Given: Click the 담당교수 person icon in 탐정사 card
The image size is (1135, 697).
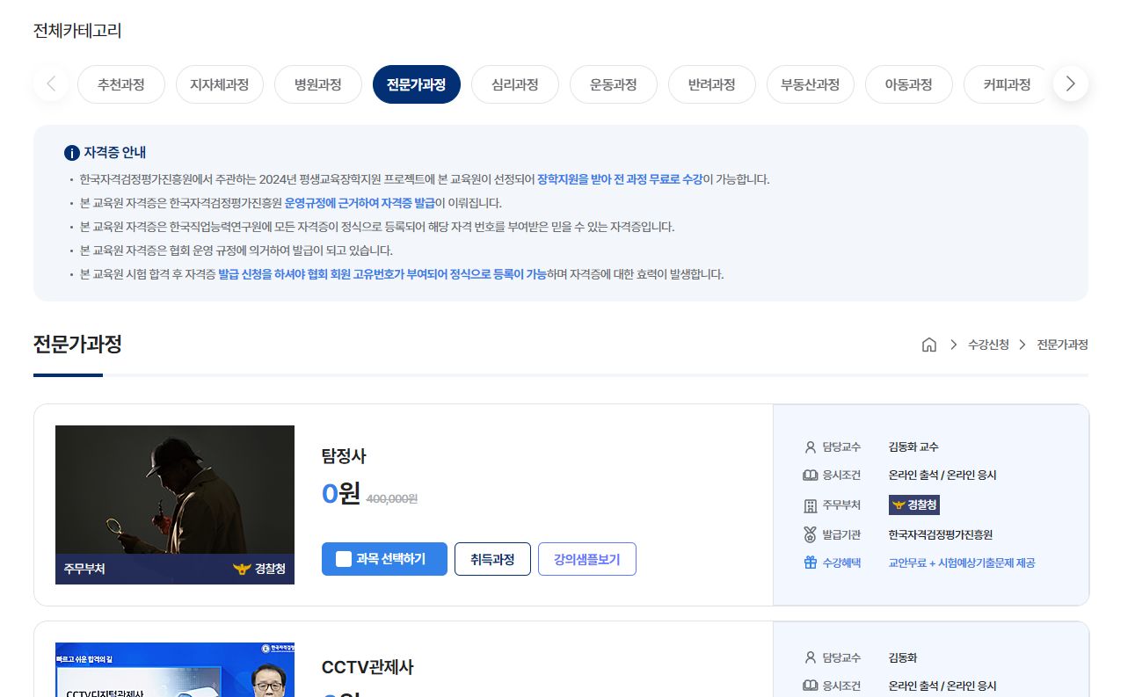Looking at the screenshot, I should pos(810,447).
